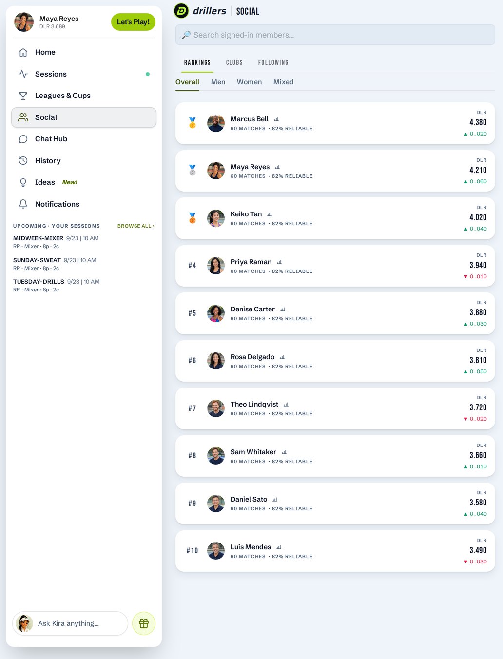Open Maya Reyes profile avatar in sidebar
Viewport: 503px width, 659px height.
(24, 22)
